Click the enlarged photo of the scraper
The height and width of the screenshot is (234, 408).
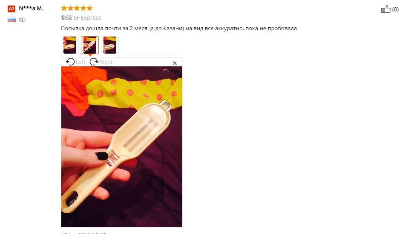pos(122,147)
